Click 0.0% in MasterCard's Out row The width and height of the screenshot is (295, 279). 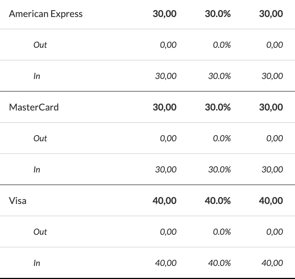(222, 138)
